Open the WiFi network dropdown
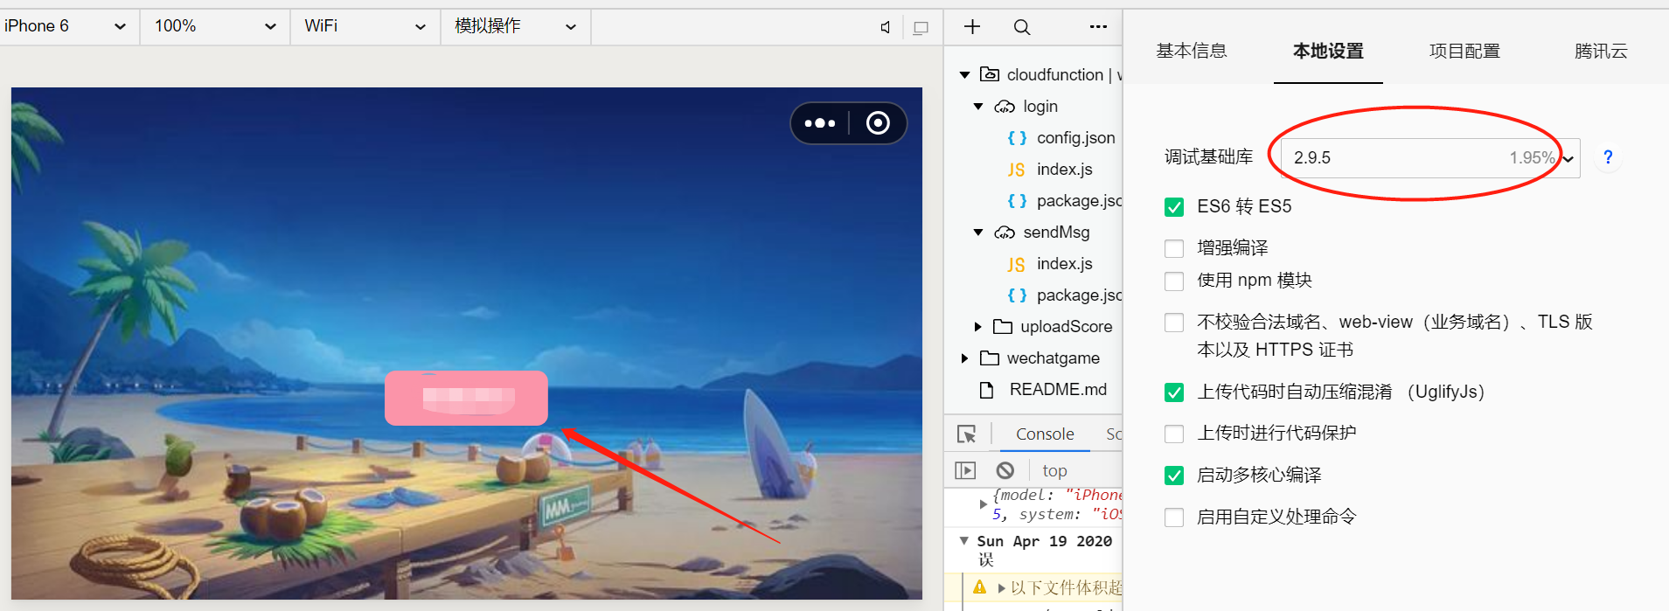This screenshot has width=1669, height=611. click(365, 26)
